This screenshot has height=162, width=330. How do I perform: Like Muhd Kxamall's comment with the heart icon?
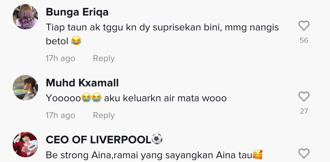304,97
